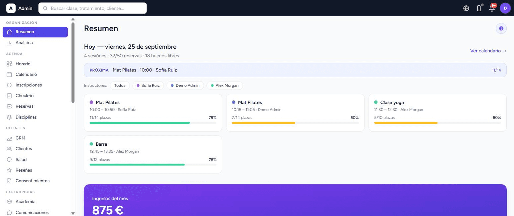Navigate to Academia
The height and width of the screenshot is (216, 514).
pyautogui.click(x=35, y=202)
